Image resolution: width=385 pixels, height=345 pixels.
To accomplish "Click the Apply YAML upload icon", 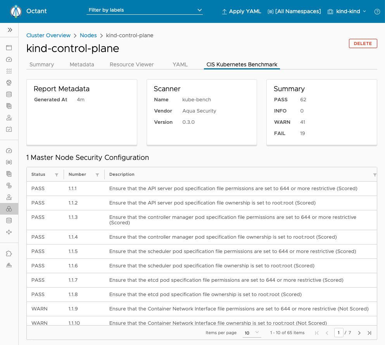I will click(x=224, y=12).
